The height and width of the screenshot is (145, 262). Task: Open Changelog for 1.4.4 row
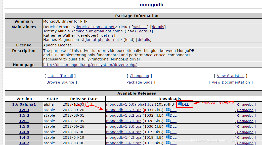tap(245, 132)
